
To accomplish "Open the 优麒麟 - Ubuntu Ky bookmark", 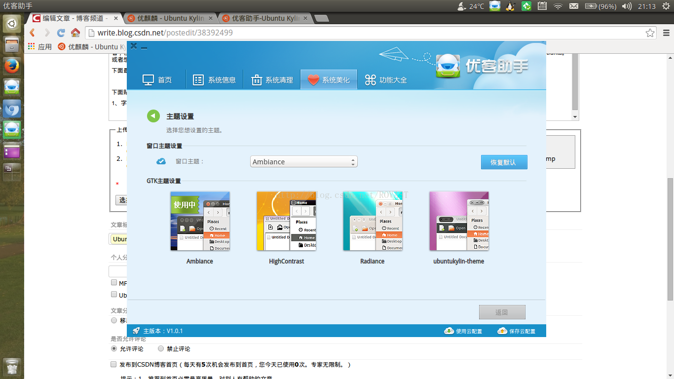I will [91, 47].
